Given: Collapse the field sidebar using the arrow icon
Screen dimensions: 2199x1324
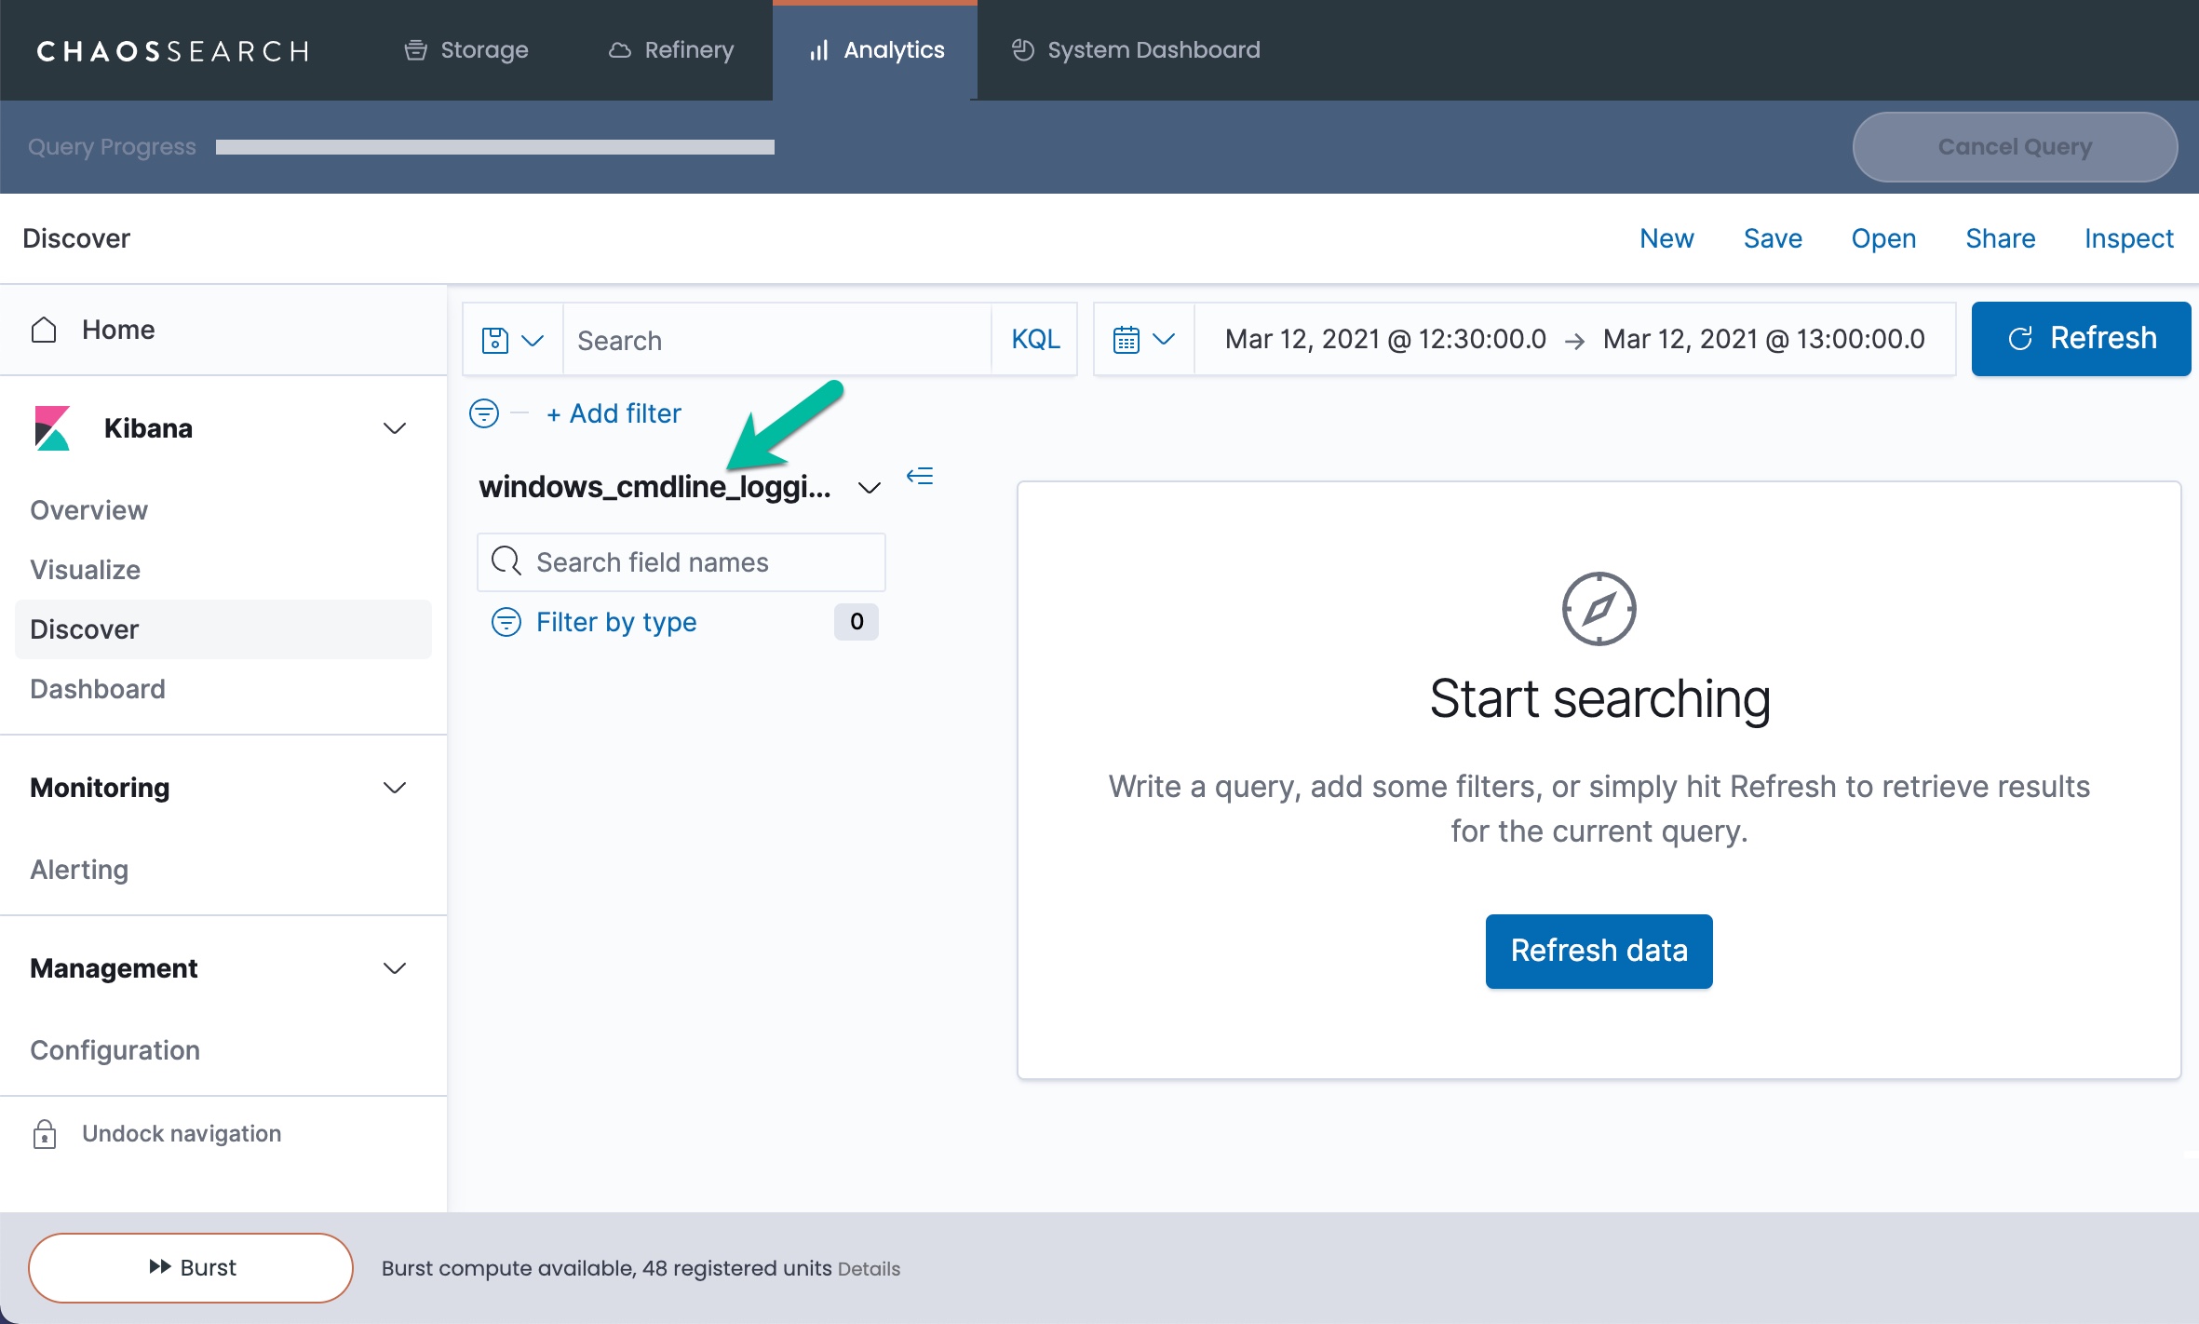Looking at the screenshot, I should coord(920,477).
